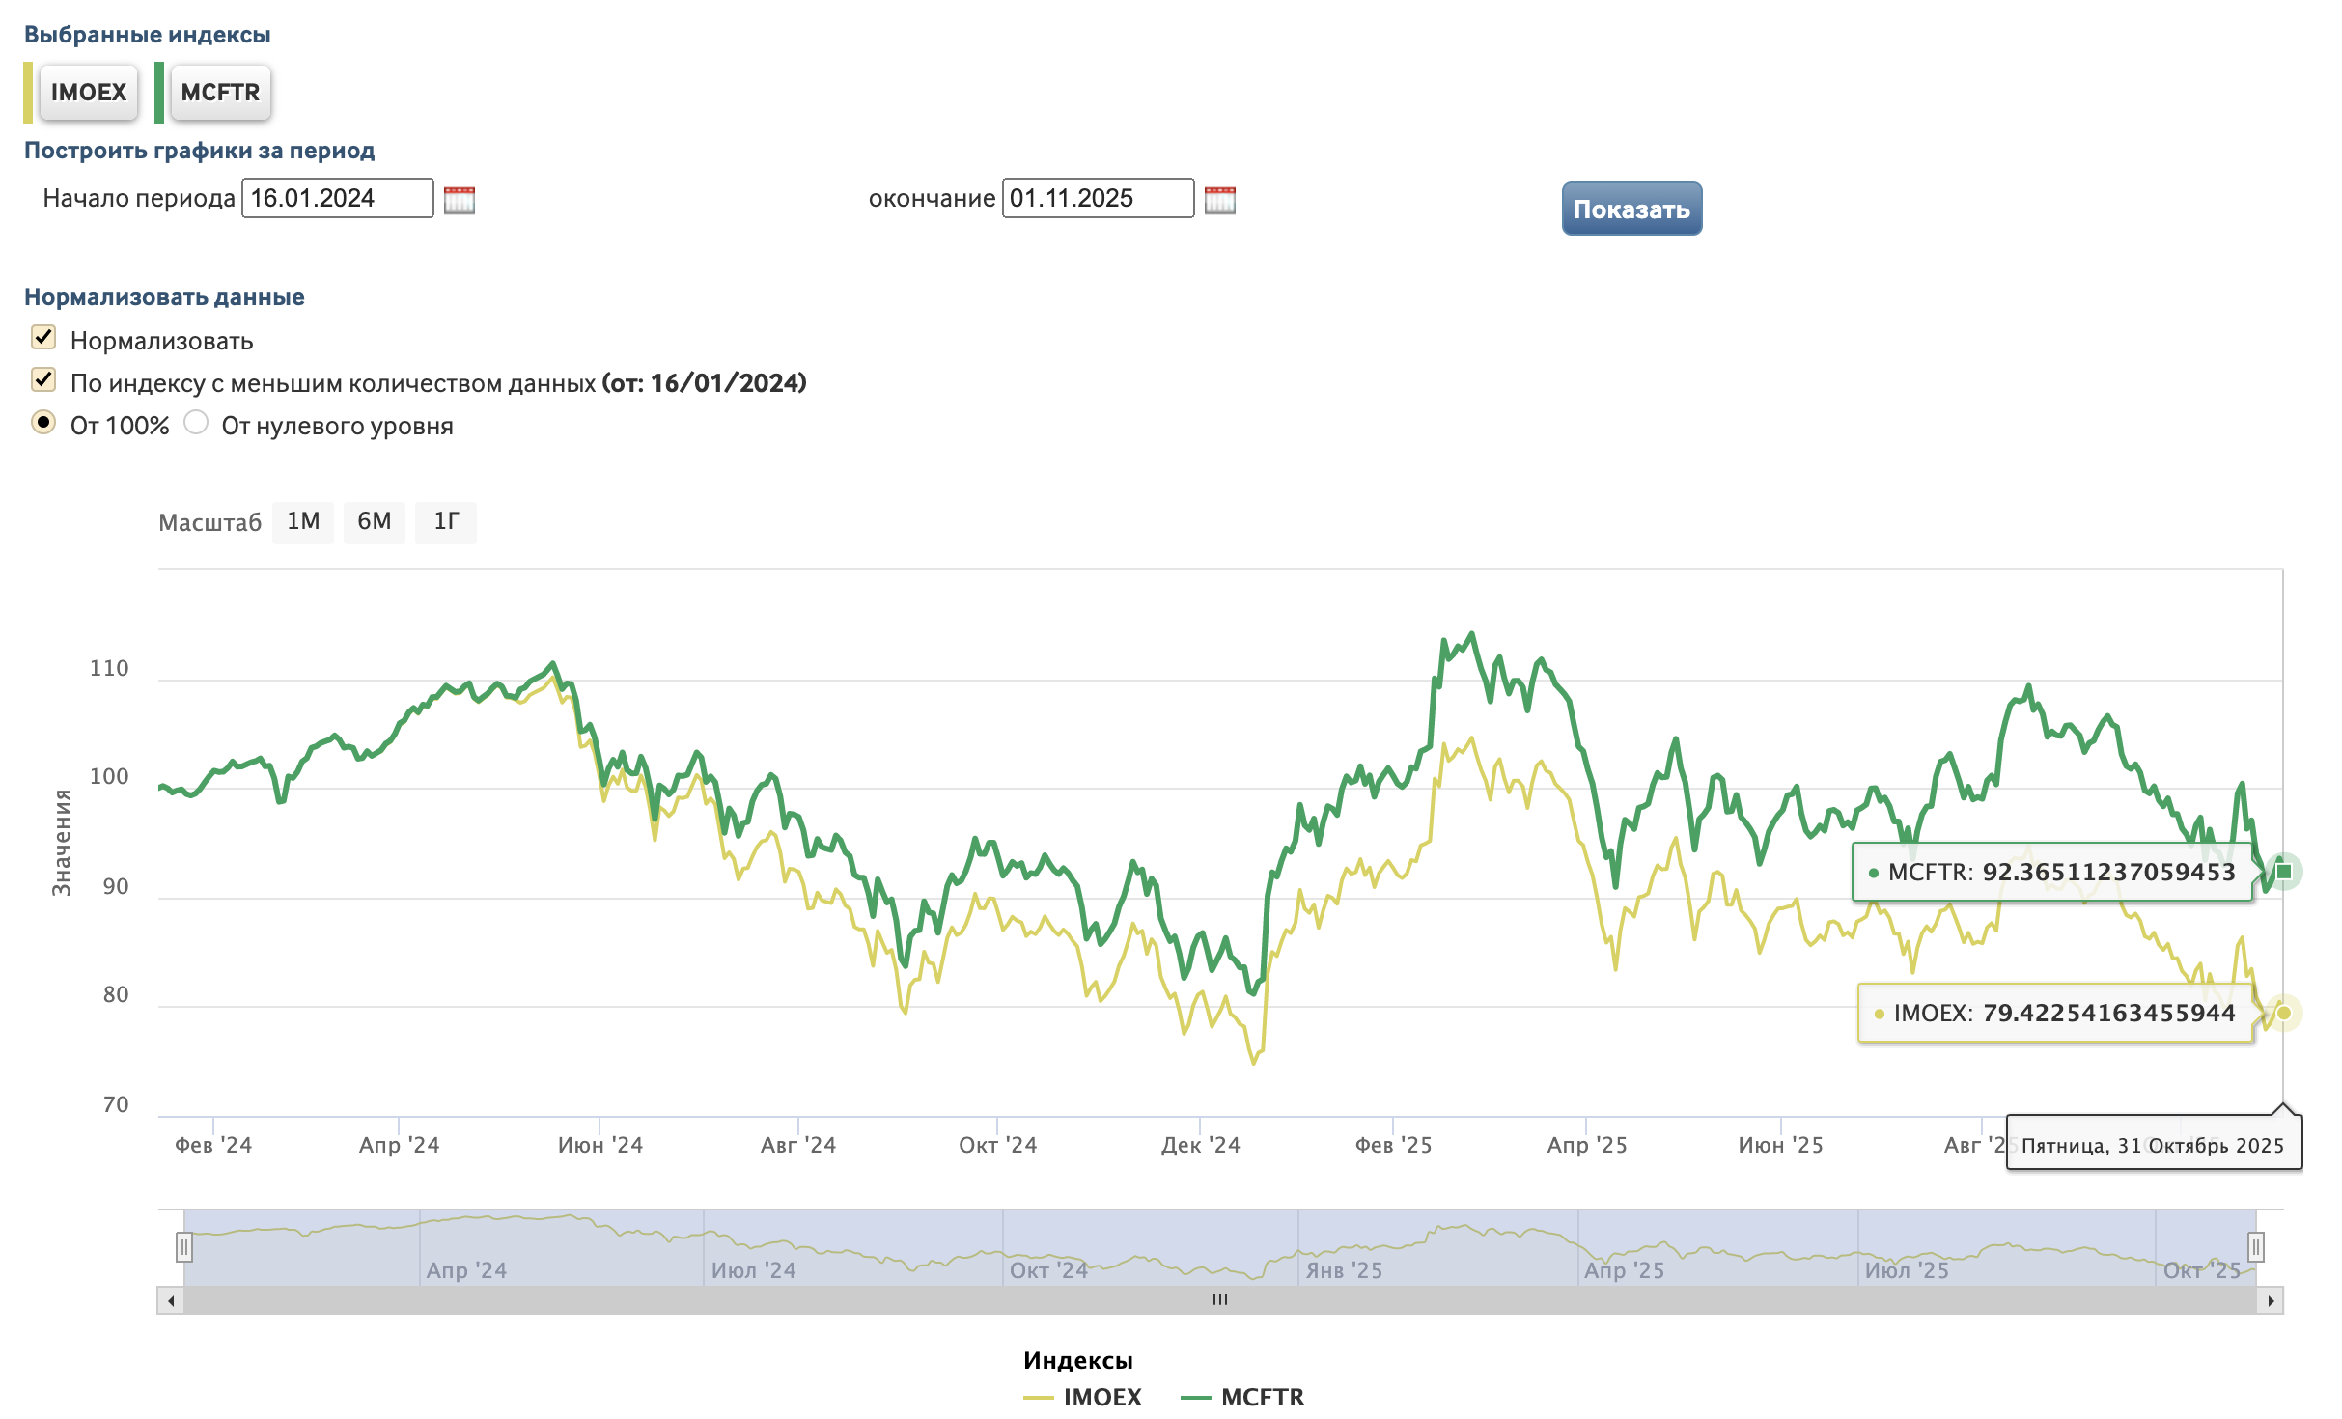
Task: Uncheck the Нормализовать checkbox
Action: (43, 337)
